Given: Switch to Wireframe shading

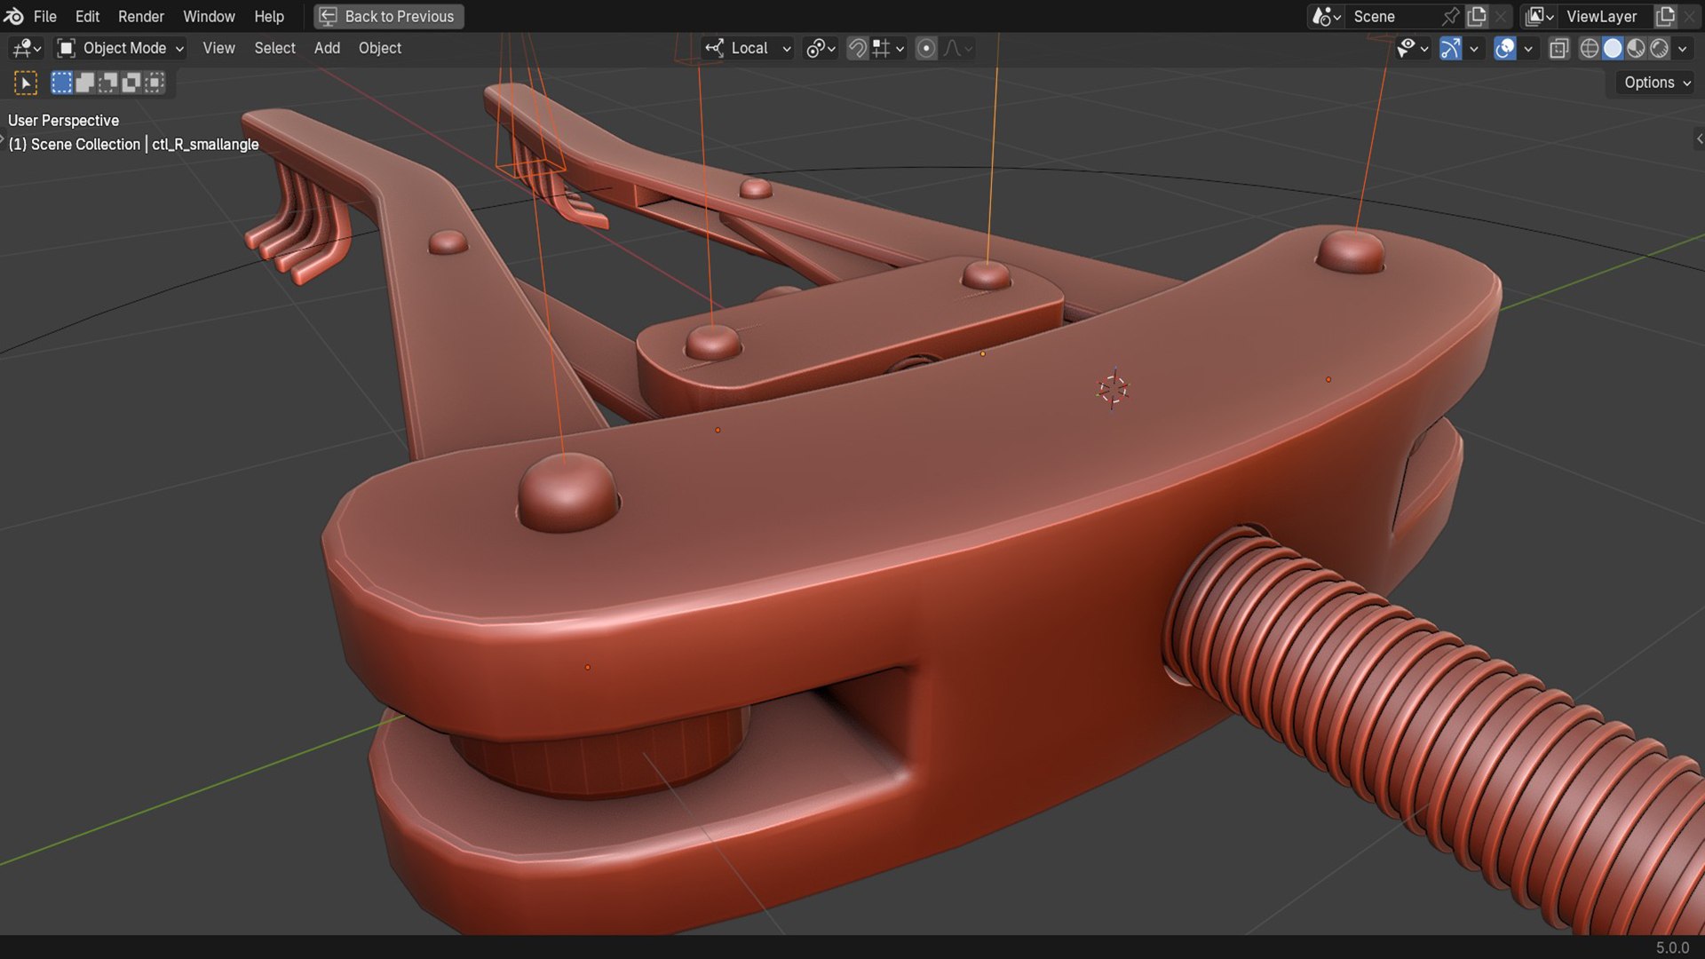Looking at the screenshot, I should [x=1590, y=48].
